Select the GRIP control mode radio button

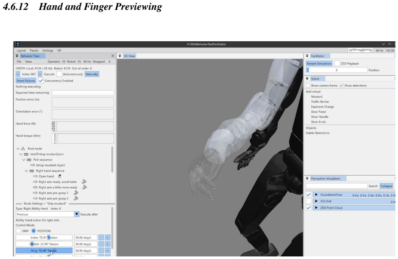[x=18, y=231]
